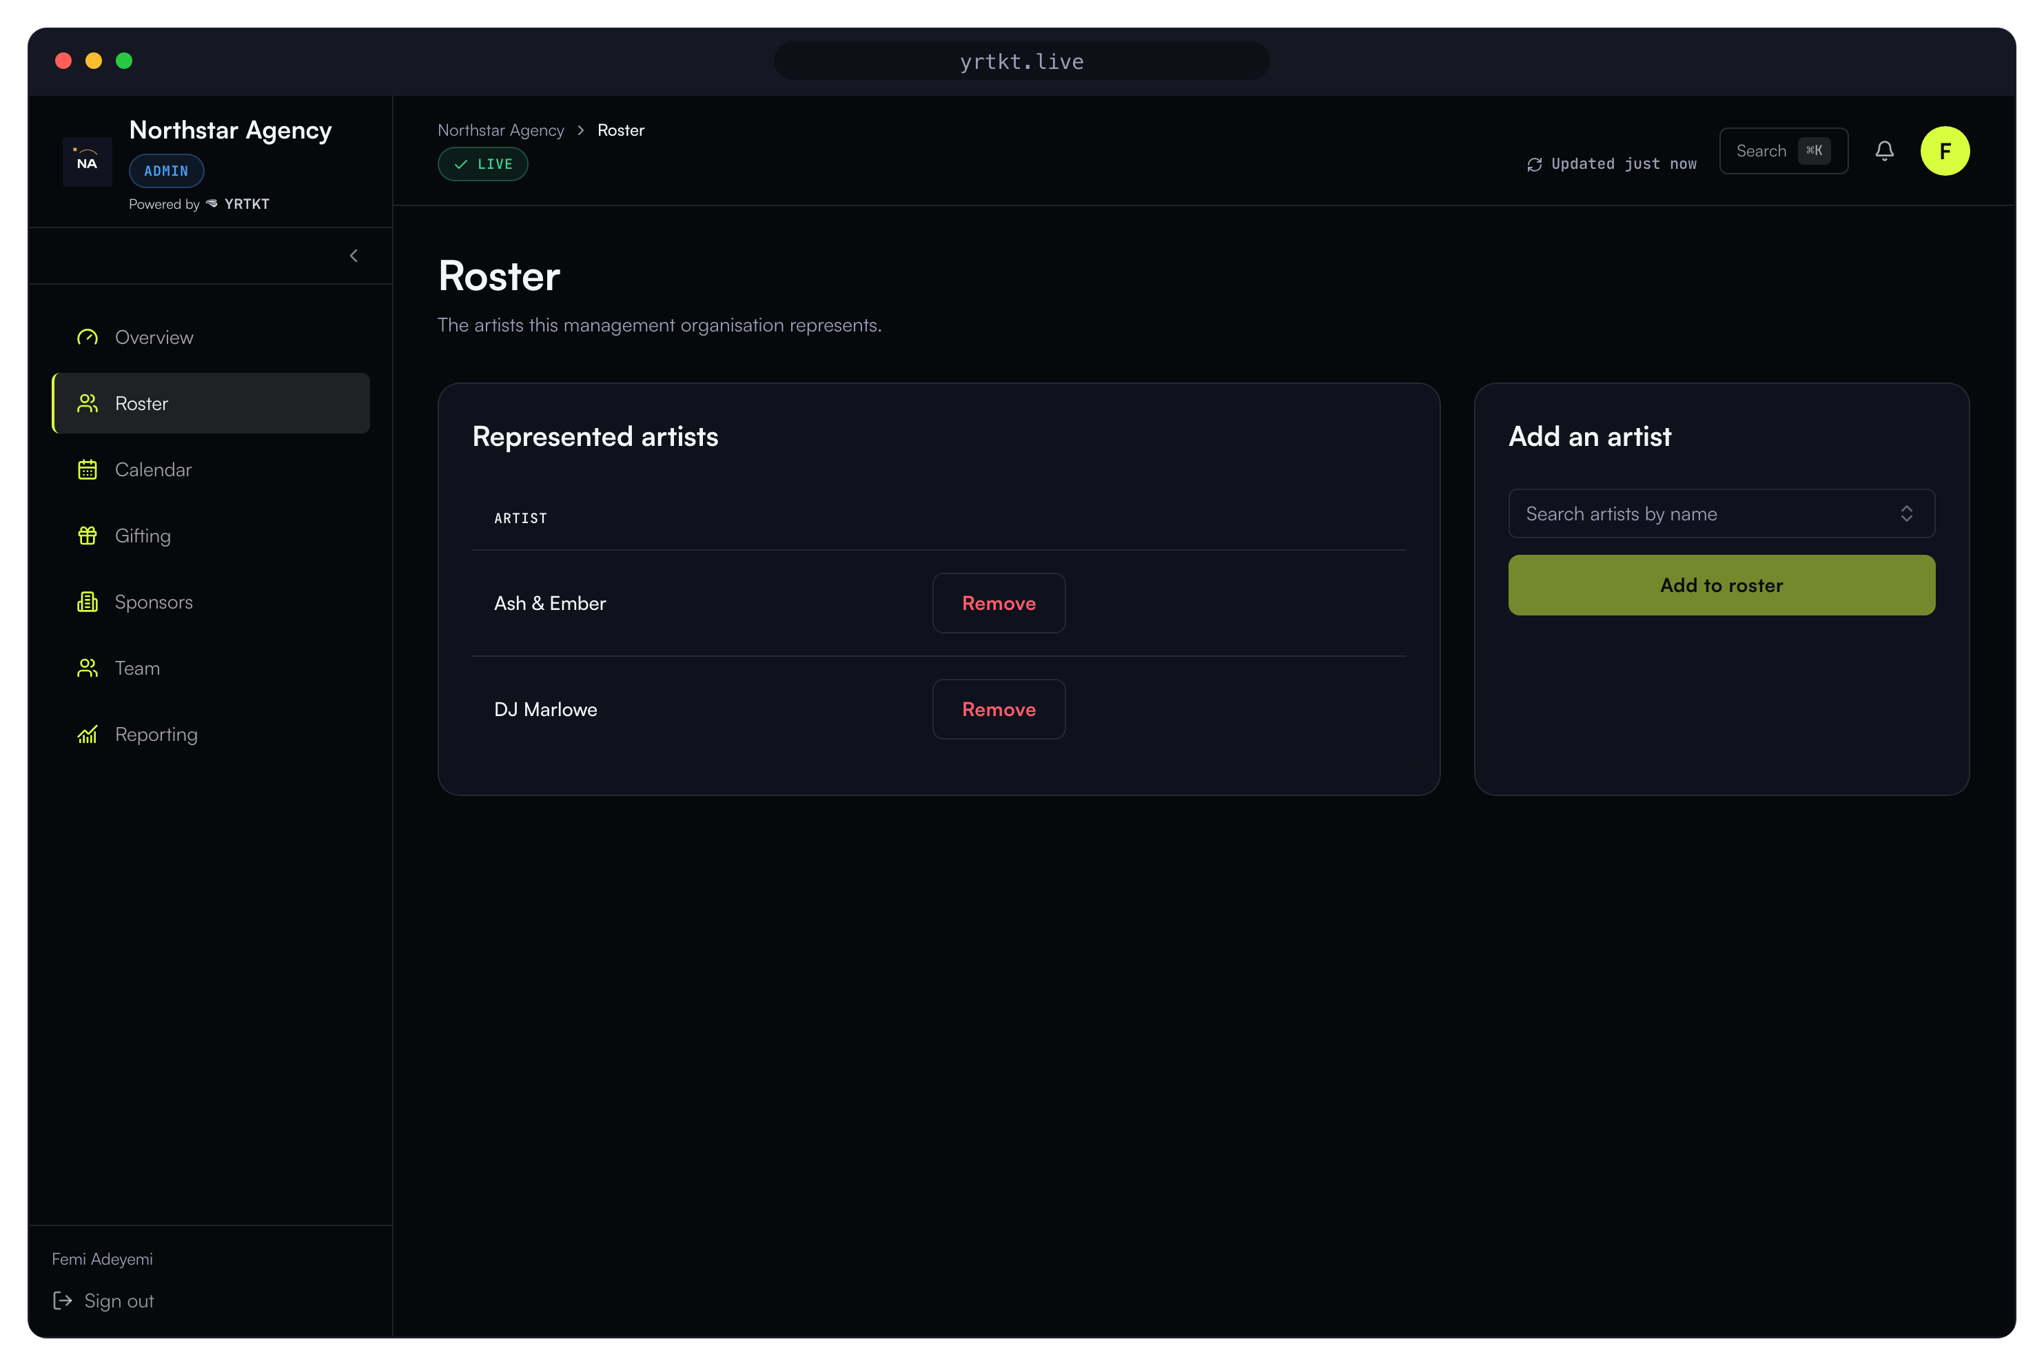2044x1366 pixels.
Task: Click the management organisation description text
Action: click(660, 325)
